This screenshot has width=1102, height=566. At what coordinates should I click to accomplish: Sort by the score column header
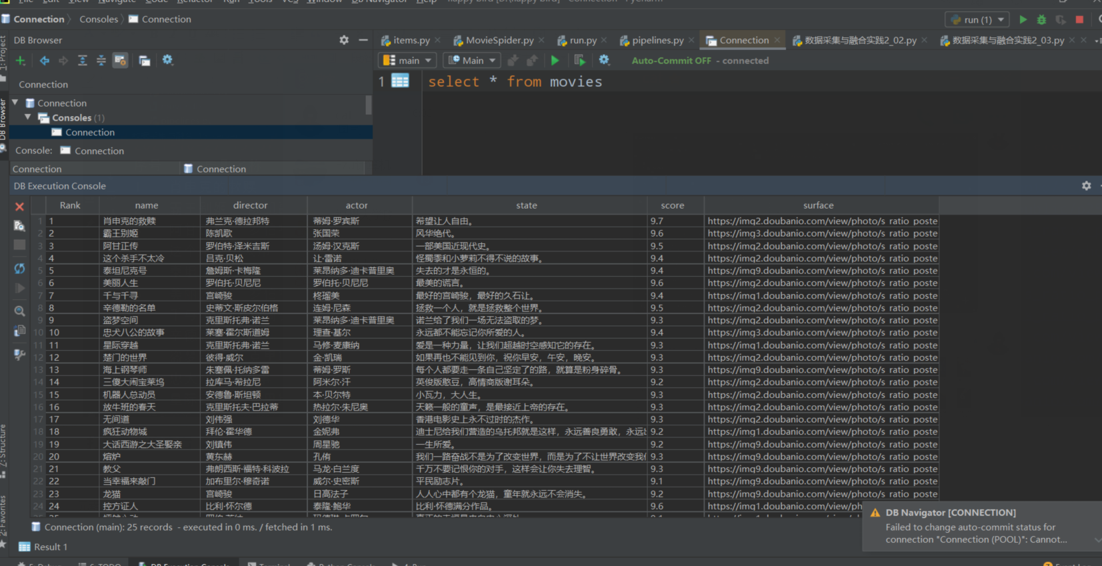[673, 205]
